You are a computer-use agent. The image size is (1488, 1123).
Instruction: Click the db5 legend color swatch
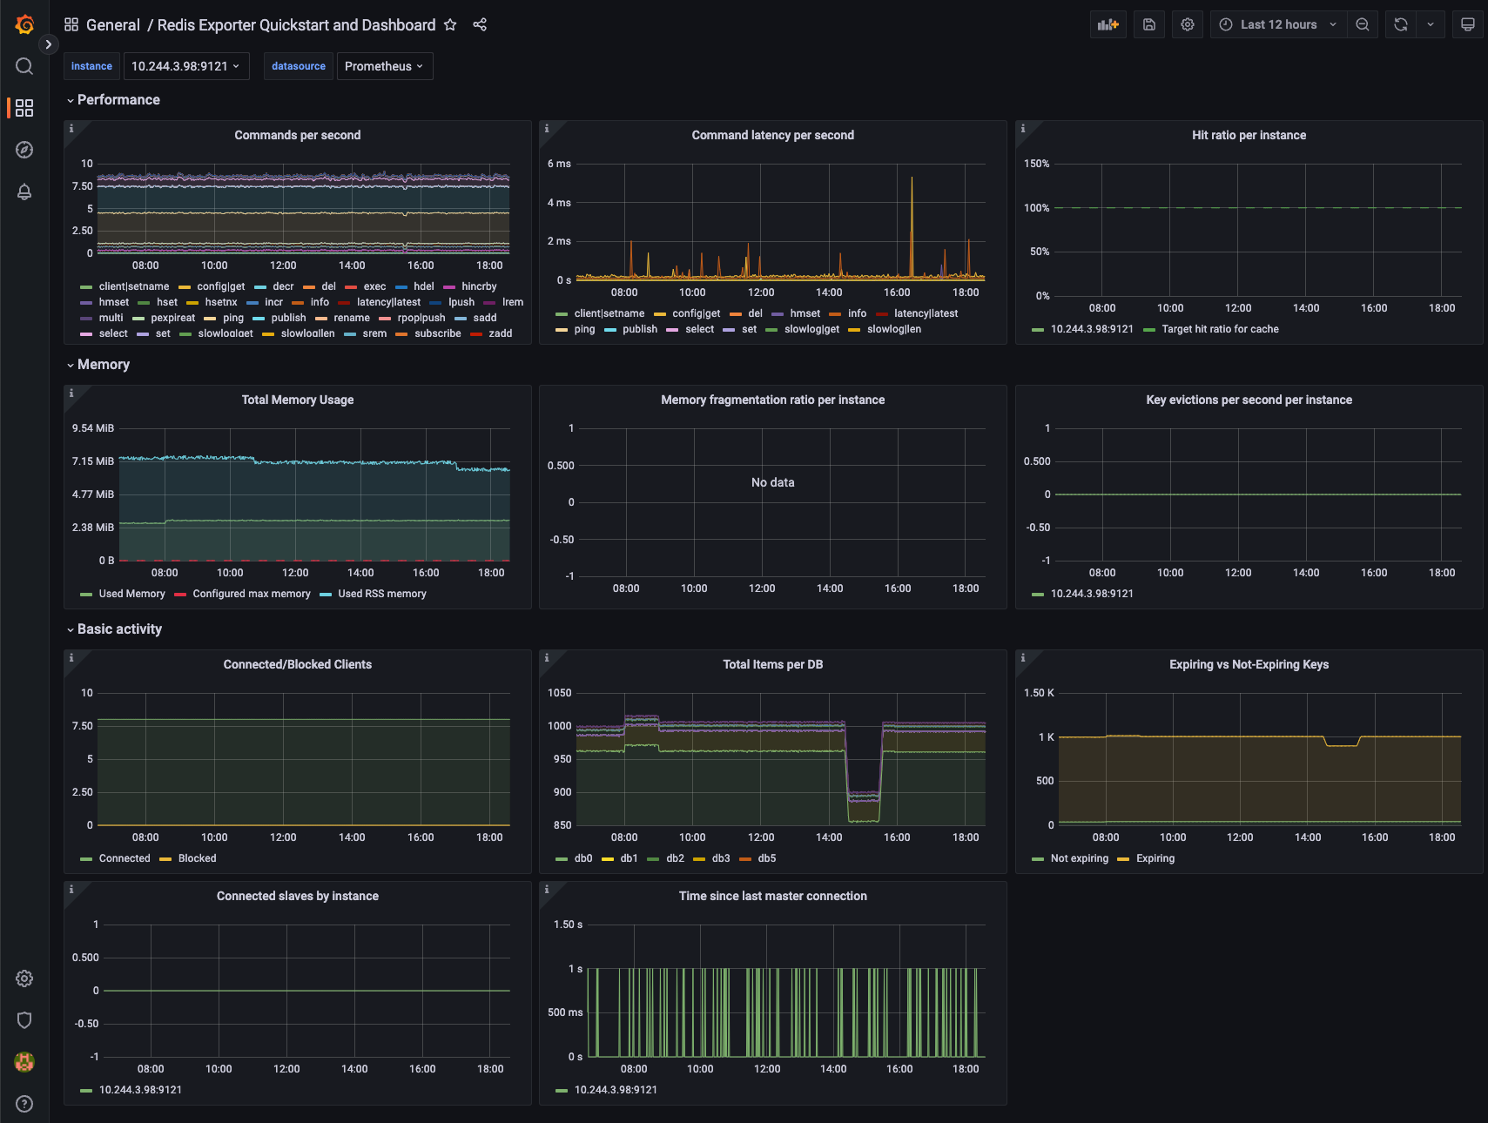(745, 859)
